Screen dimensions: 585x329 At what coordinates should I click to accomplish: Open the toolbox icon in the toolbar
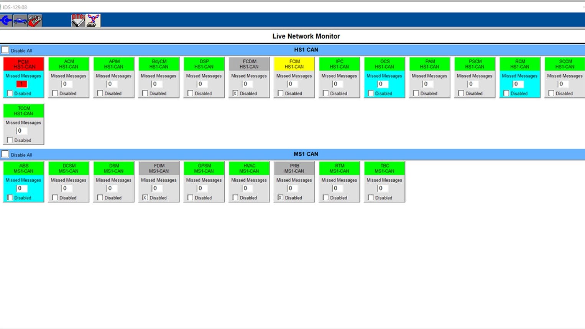(x=35, y=20)
